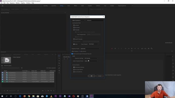This screenshot has height=98, width=175.
Task: Click the green label swatch of audio clip
Action: coord(2,82)
